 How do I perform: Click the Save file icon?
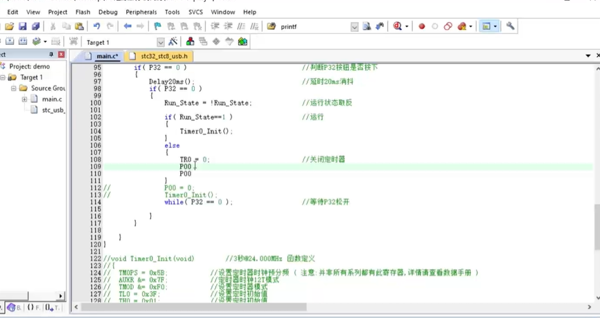click(22, 26)
